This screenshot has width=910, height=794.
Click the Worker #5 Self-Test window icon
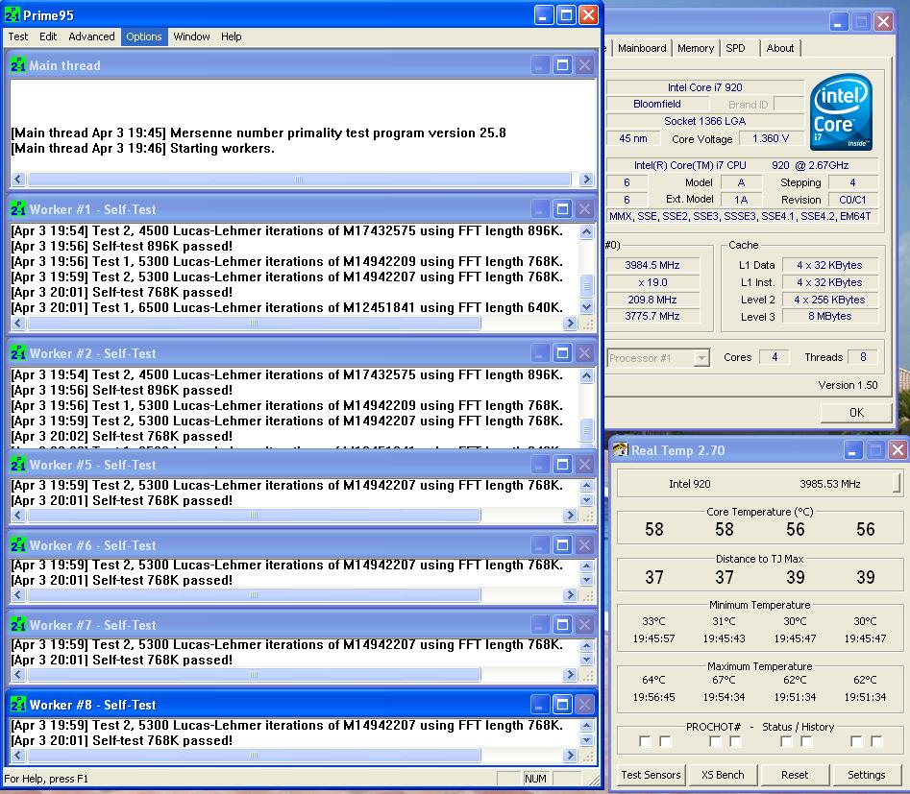[x=18, y=464]
